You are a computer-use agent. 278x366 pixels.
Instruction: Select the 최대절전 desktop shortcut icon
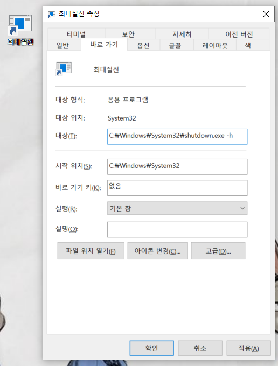pyautogui.click(x=20, y=29)
